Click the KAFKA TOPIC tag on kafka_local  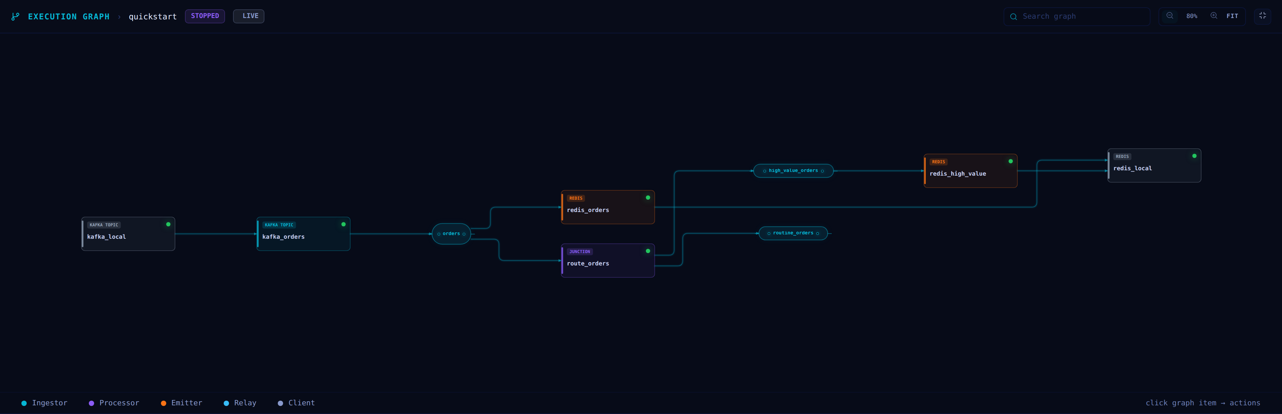pyautogui.click(x=104, y=225)
